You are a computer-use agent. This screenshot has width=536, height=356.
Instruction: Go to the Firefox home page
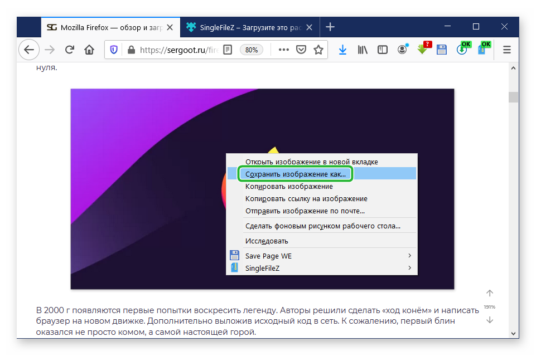click(x=89, y=50)
